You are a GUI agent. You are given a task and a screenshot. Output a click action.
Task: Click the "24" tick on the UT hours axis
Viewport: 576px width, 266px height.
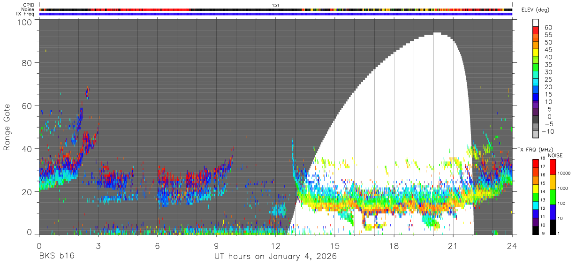point(512,245)
